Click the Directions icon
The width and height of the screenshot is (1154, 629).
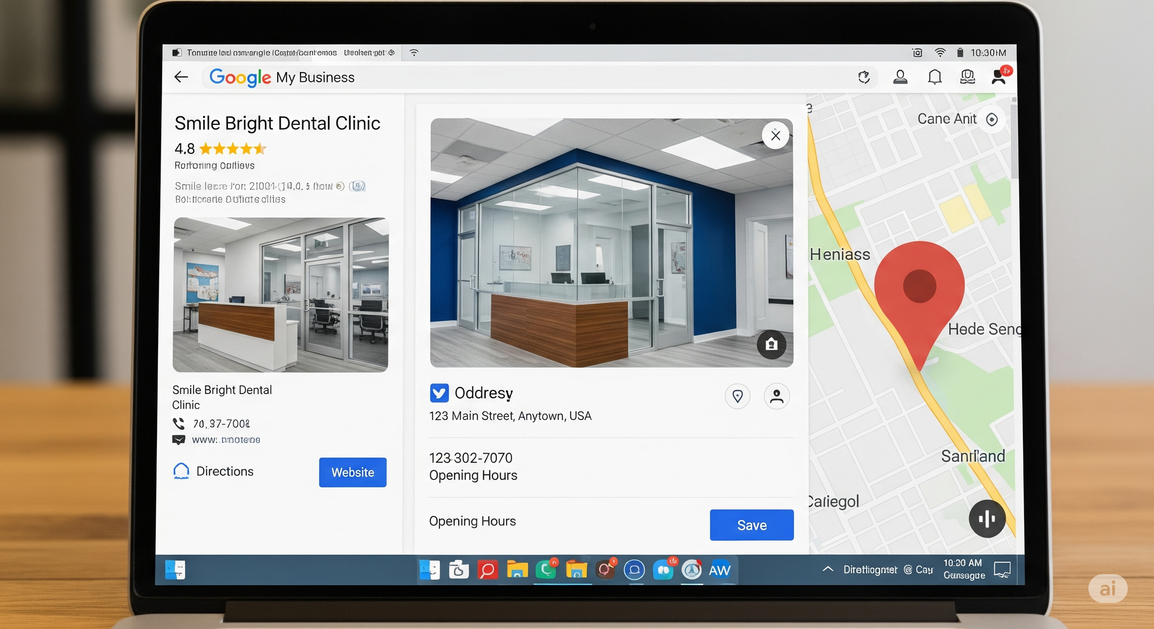click(181, 471)
